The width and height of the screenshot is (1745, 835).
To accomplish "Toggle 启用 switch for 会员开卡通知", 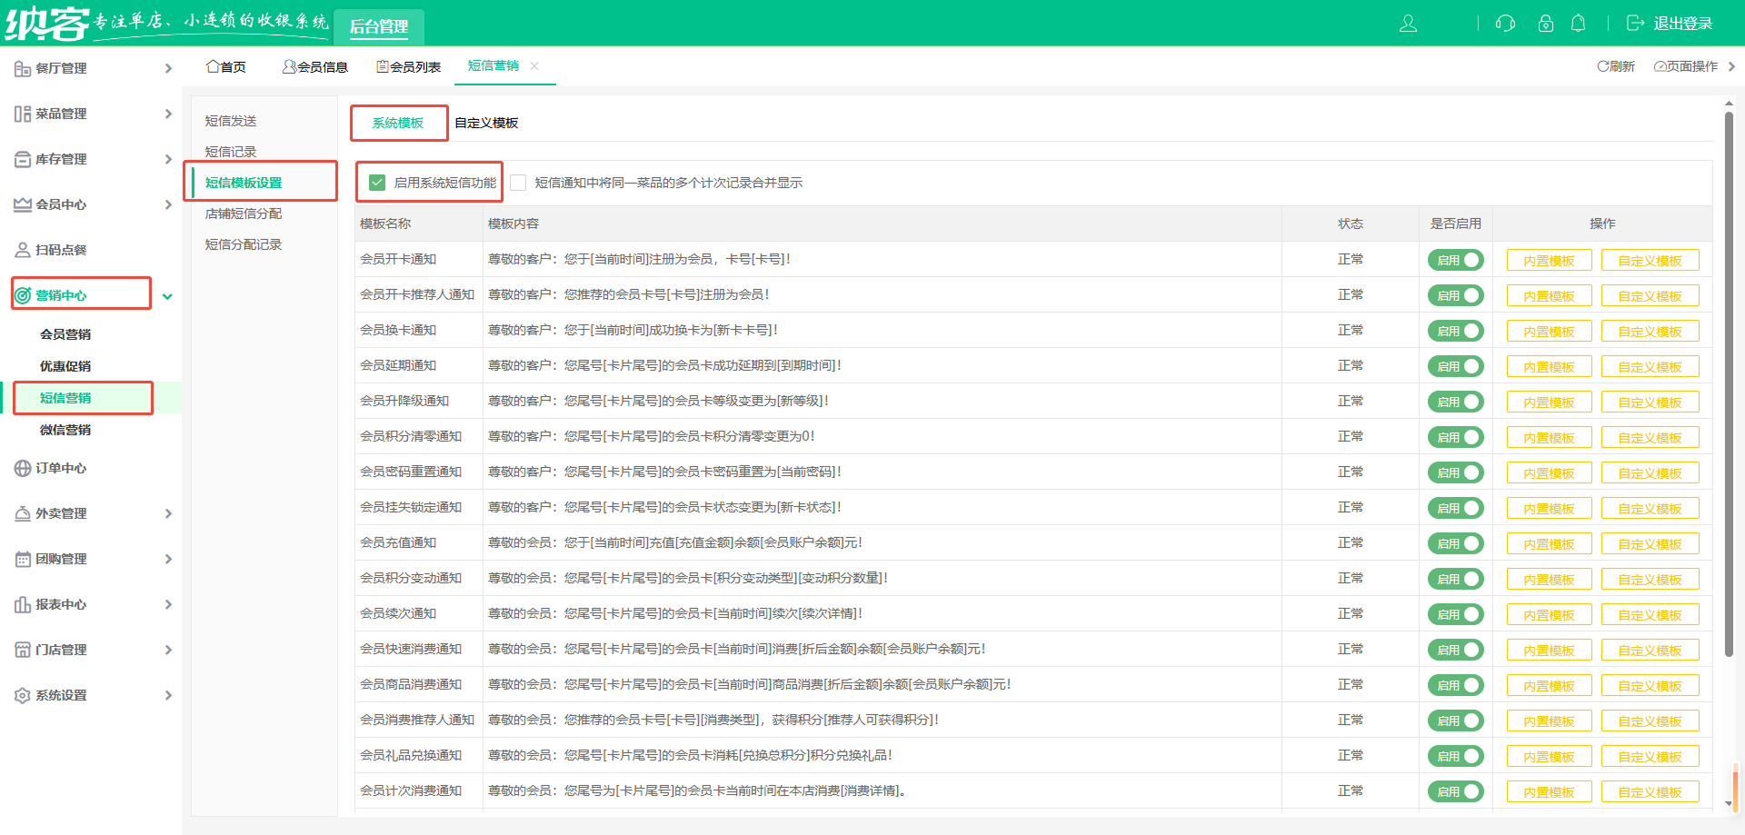I will pos(1455,260).
